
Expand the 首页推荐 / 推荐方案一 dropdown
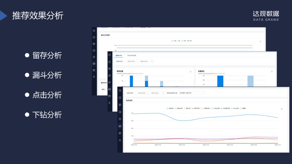[x=192, y=93]
